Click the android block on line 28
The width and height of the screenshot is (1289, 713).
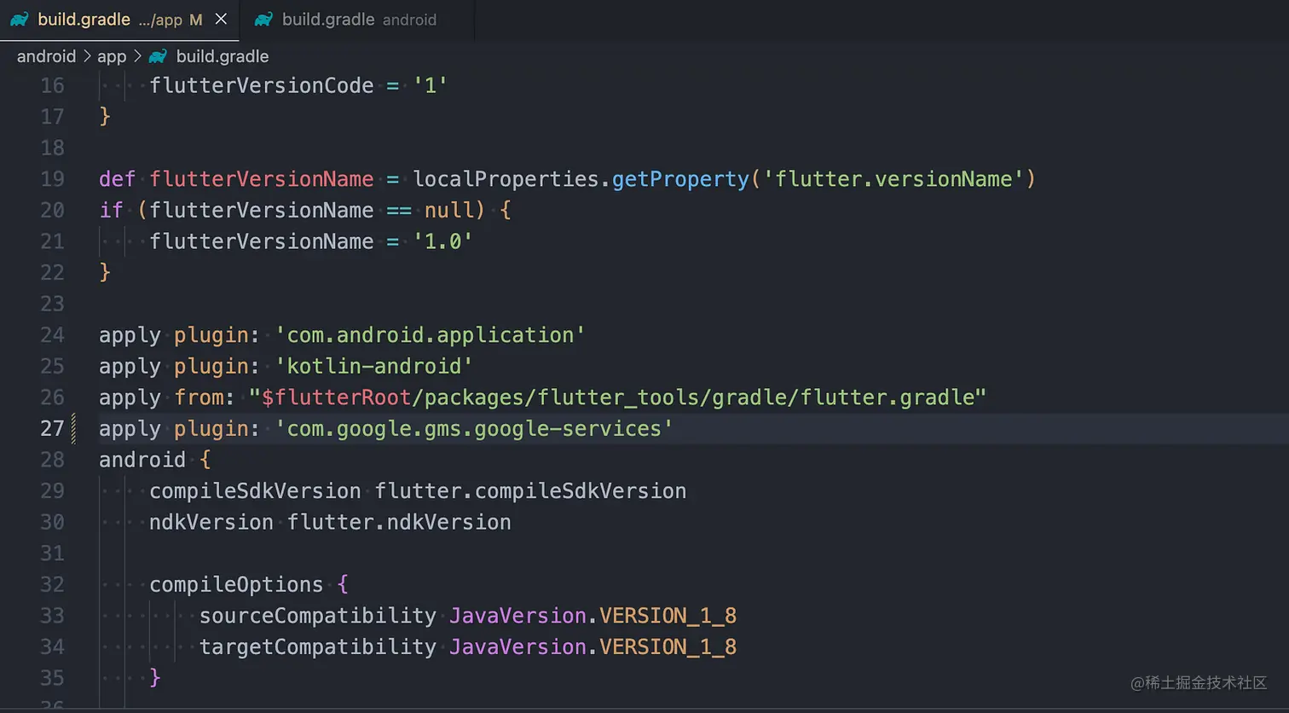(x=142, y=460)
